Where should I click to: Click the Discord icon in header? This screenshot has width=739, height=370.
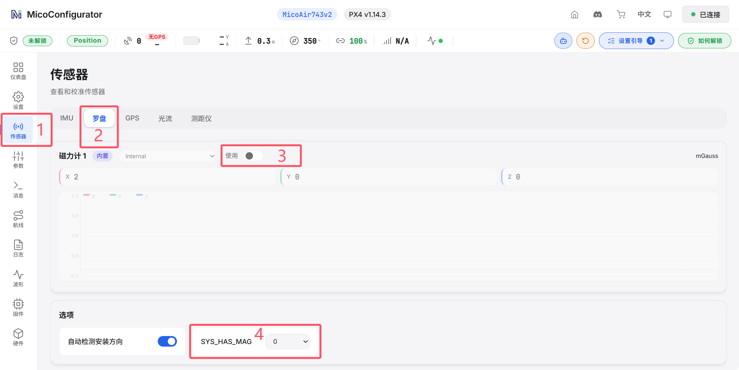pyautogui.click(x=598, y=14)
